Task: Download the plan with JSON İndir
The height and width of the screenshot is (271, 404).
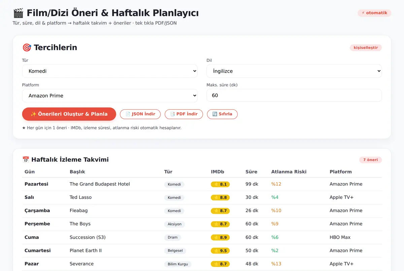Action: (x=140, y=114)
